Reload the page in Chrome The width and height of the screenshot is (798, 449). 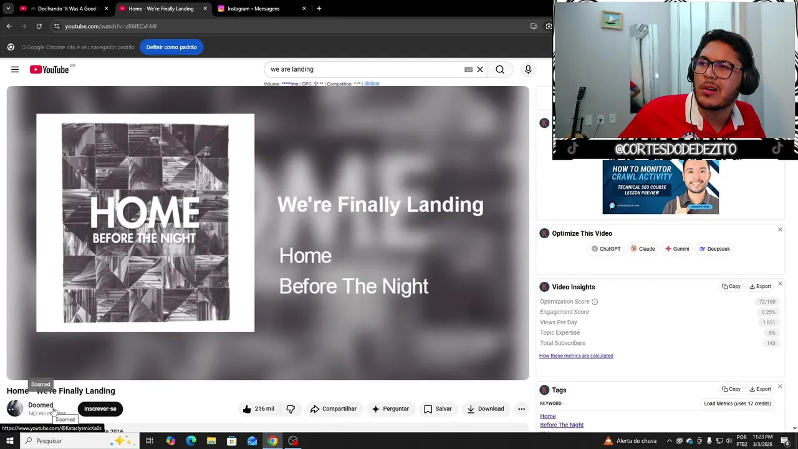(x=39, y=26)
